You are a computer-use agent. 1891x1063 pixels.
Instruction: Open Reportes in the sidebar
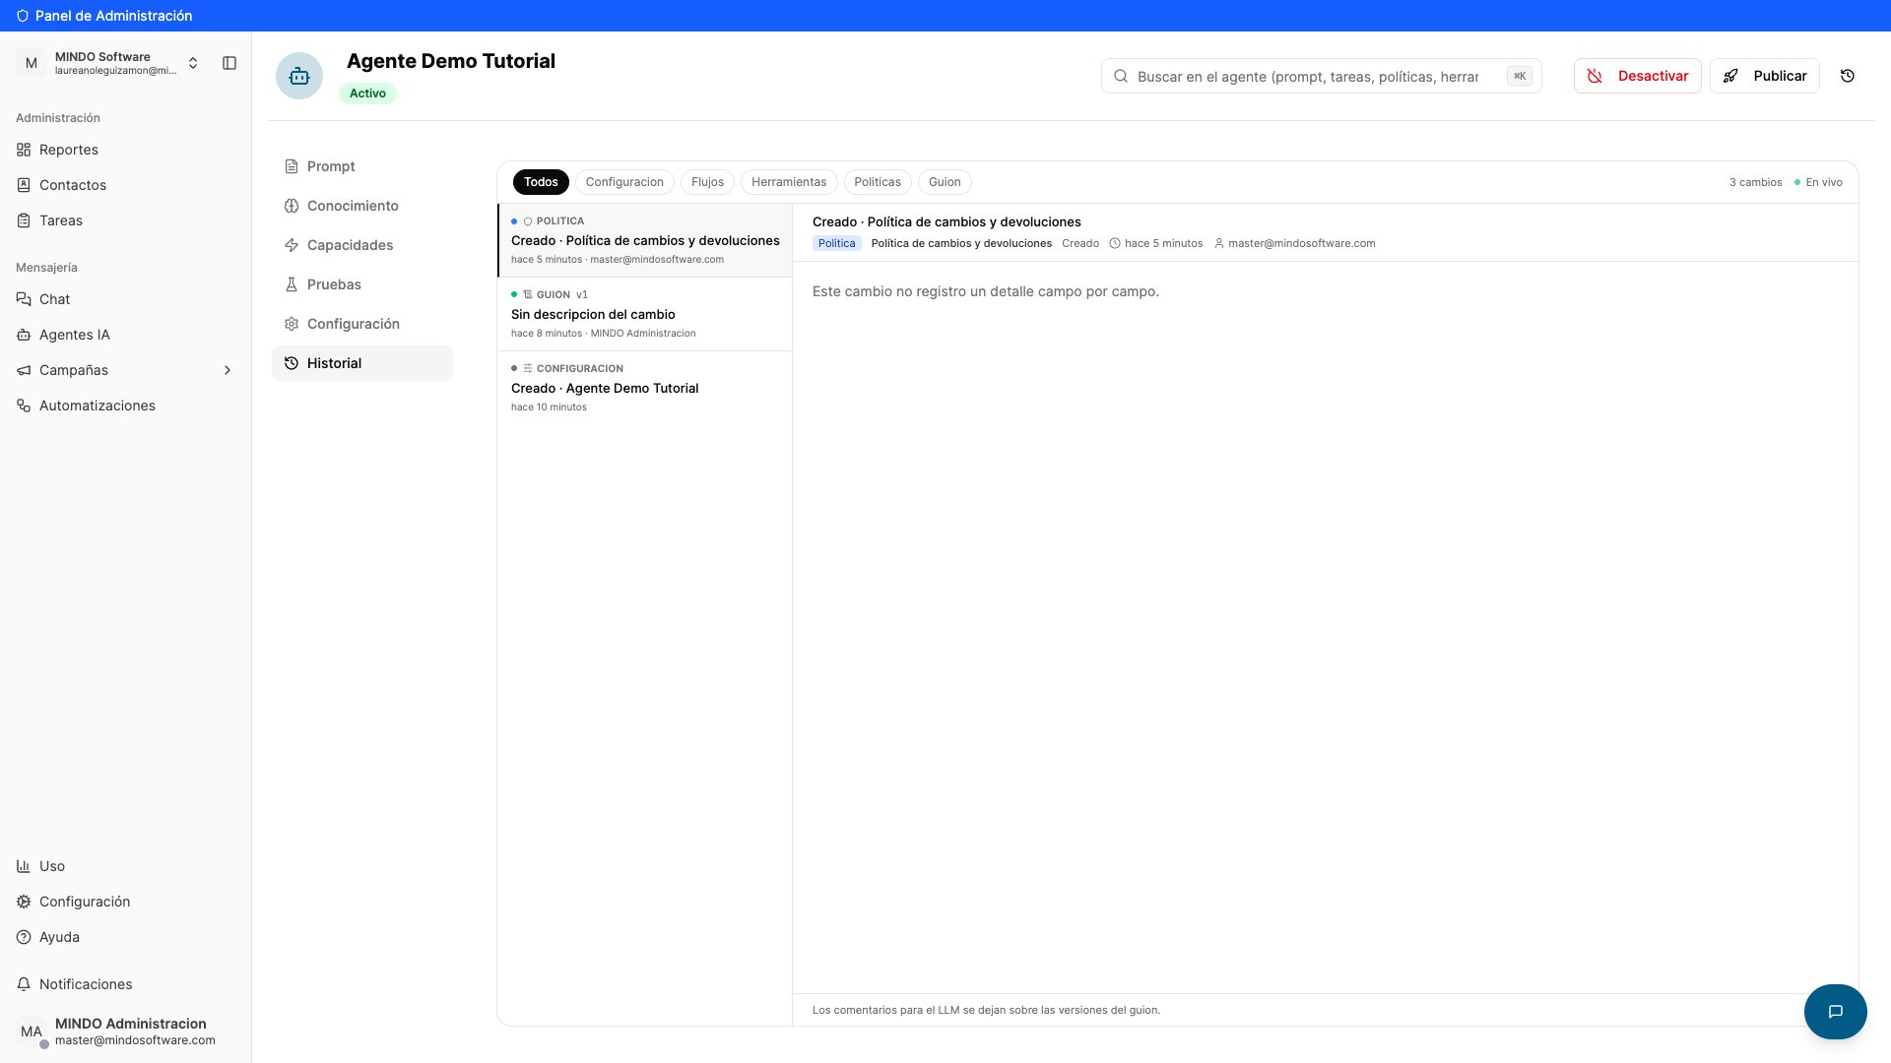coord(126,150)
